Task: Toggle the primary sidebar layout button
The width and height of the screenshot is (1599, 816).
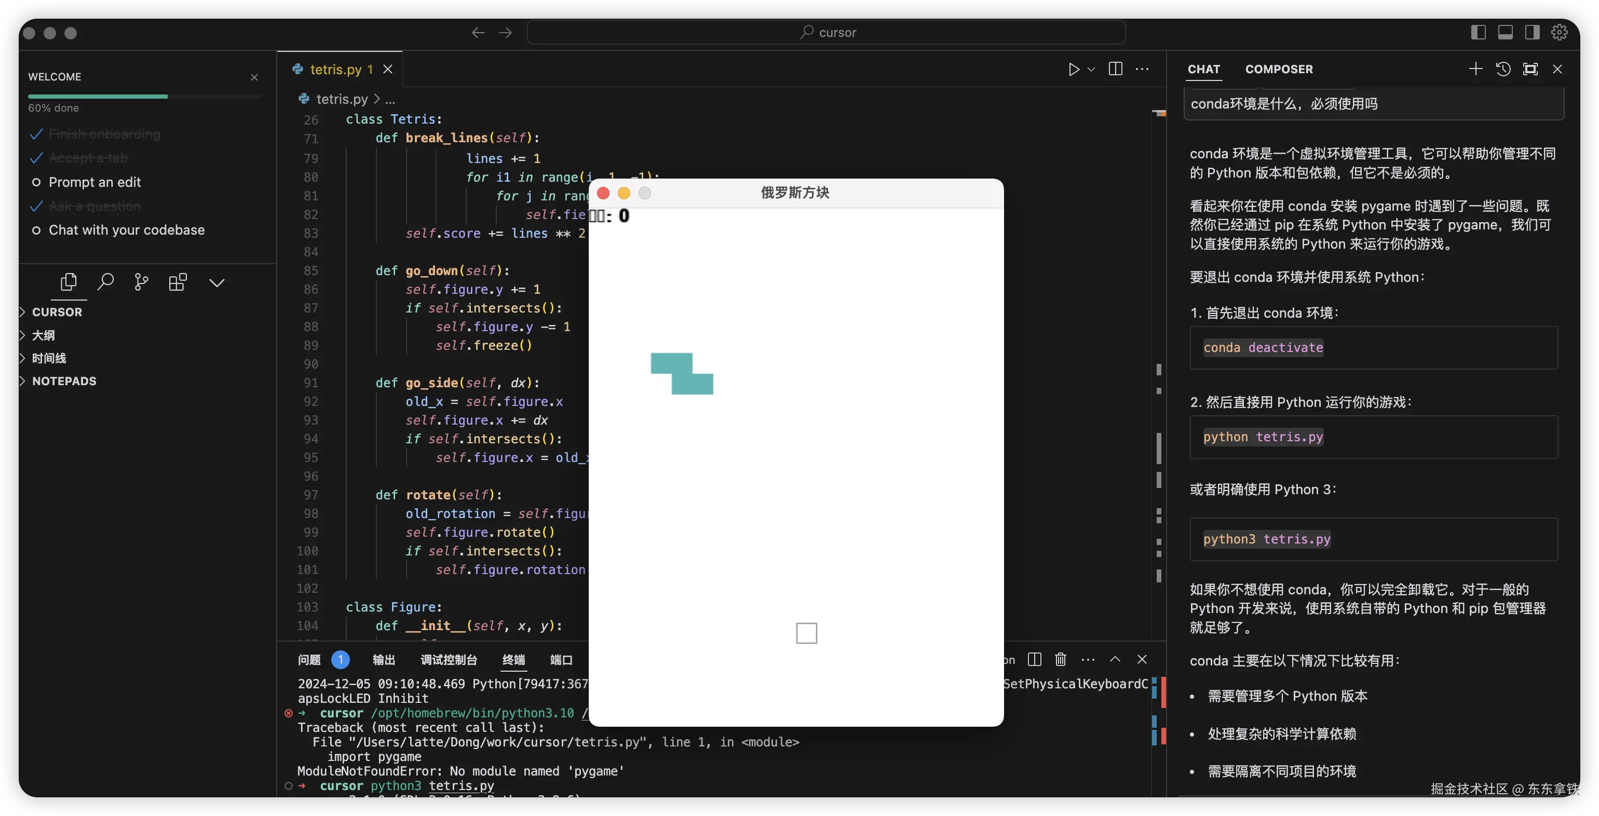Action: click(x=1479, y=32)
